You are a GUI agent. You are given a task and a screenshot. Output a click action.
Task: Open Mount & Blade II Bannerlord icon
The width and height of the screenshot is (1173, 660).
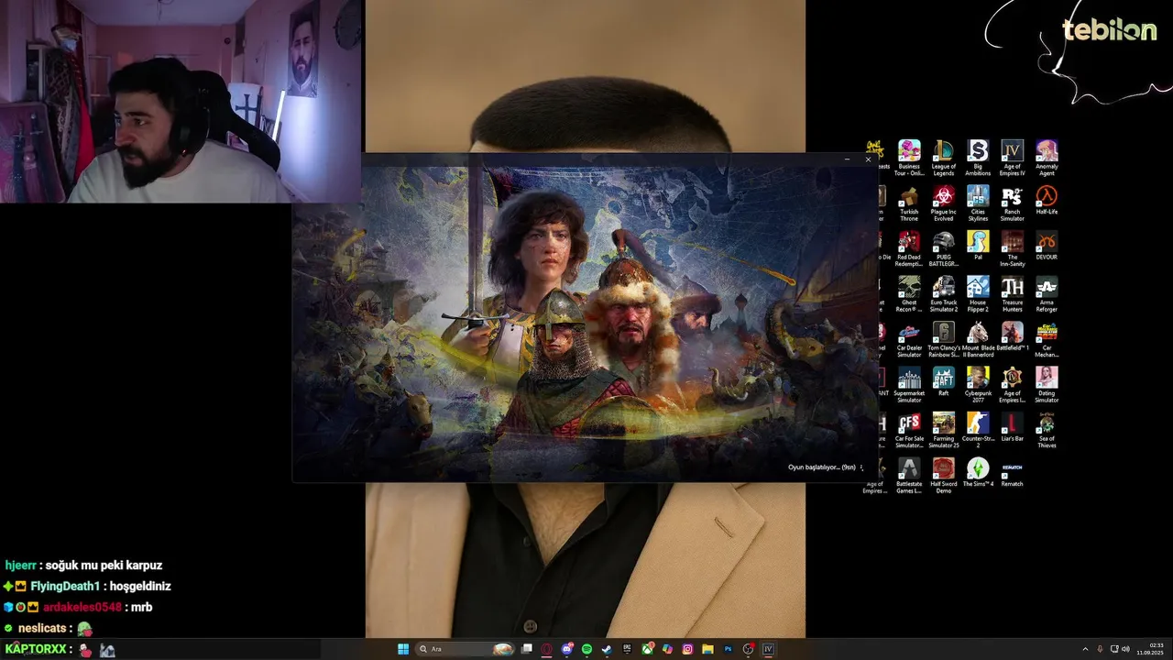click(x=978, y=339)
